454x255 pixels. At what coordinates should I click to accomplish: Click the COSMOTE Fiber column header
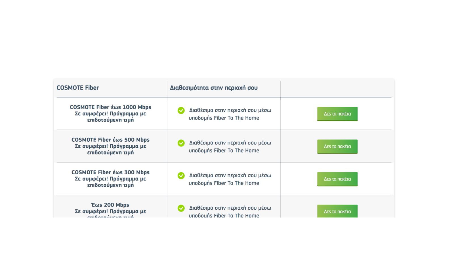[x=78, y=88]
